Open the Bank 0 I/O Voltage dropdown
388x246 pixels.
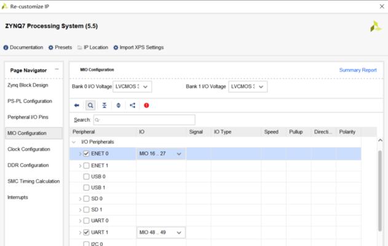(132, 87)
